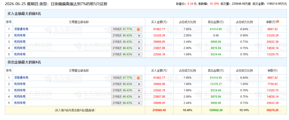This screenshot has width=289, height=120.
Task: Click net amount 20432.39 in buy table
Action: pos(272,42)
